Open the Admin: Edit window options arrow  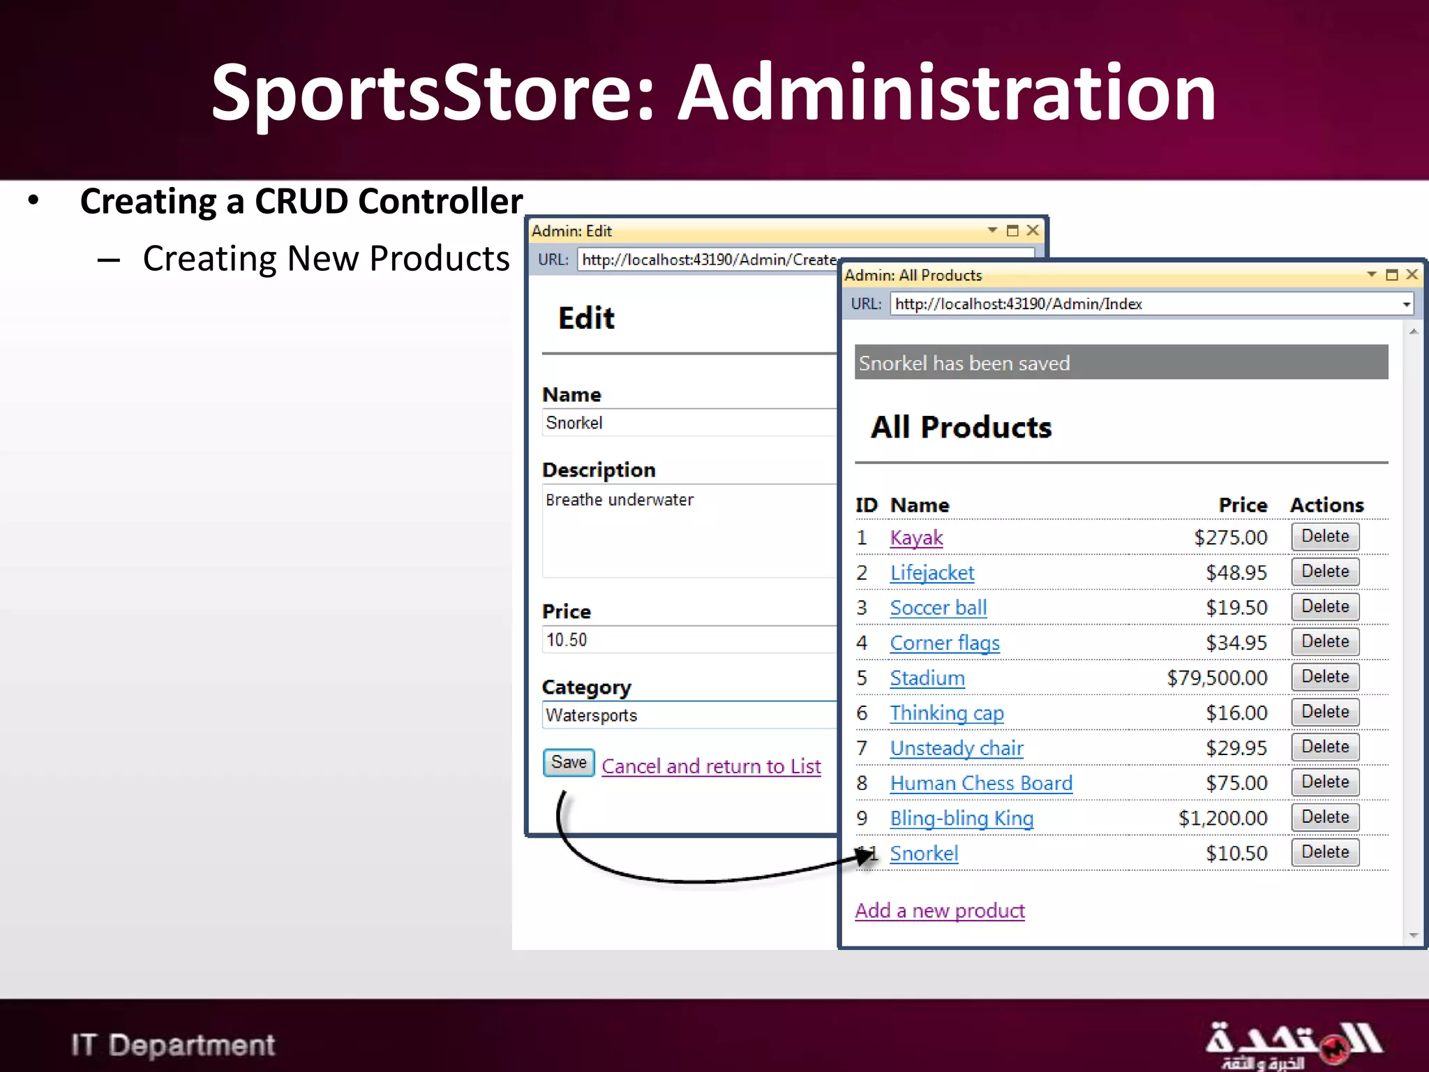click(992, 230)
